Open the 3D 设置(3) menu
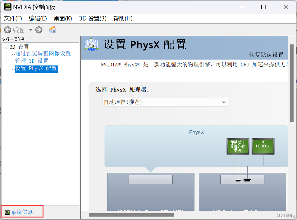297x220 pixels. coord(93,19)
